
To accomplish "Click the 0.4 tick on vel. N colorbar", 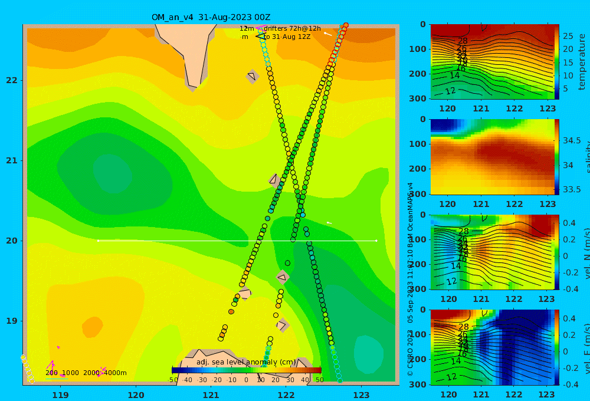I will [x=569, y=223].
